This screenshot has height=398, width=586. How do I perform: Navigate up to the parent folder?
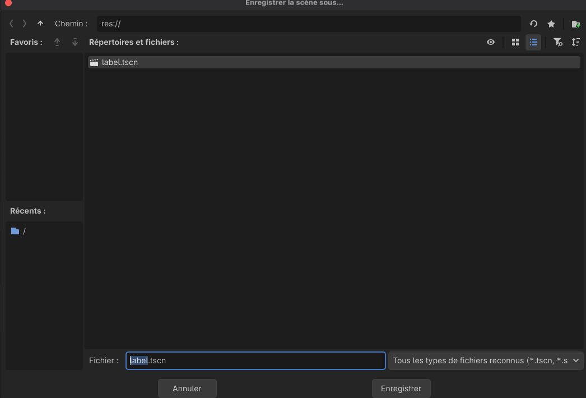point(40,24)
